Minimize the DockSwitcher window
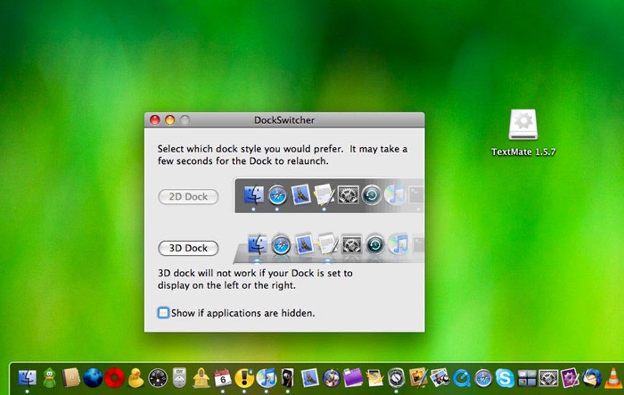Image resolution: width=624 pixels, height=395 pixels. tap(170, 120)
